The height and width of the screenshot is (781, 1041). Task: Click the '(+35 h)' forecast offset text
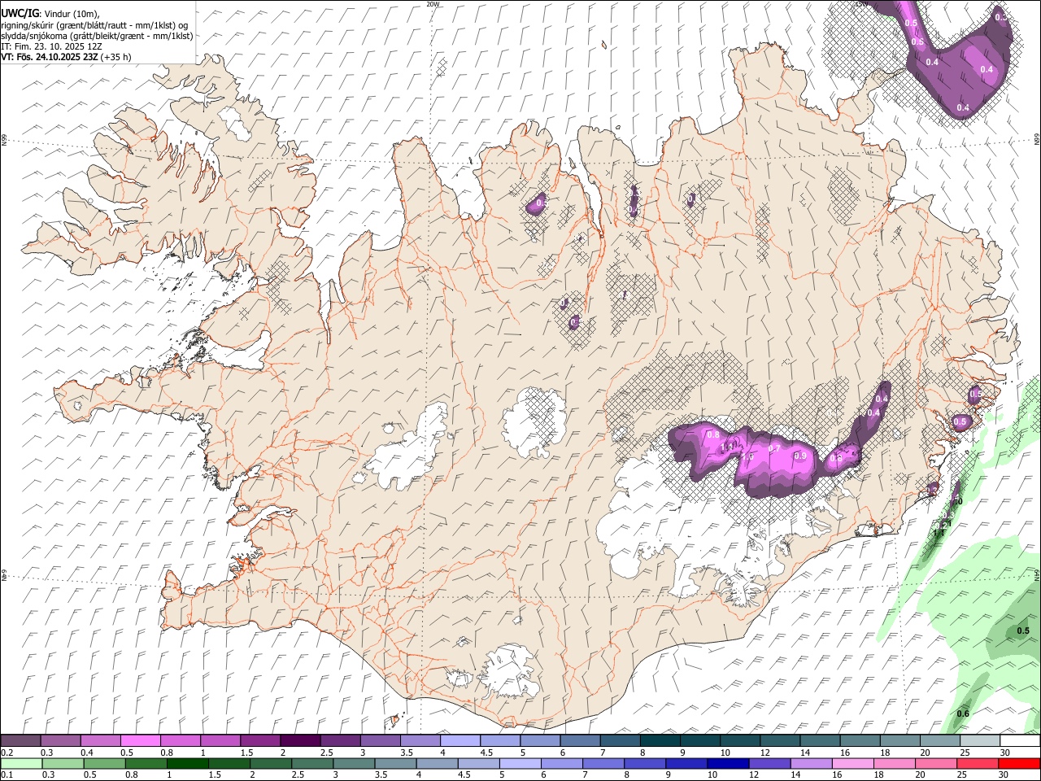click(x=116, y=57)
